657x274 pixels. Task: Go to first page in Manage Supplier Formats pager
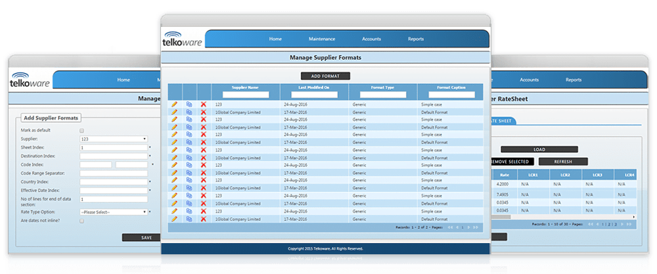coord(451,227)
